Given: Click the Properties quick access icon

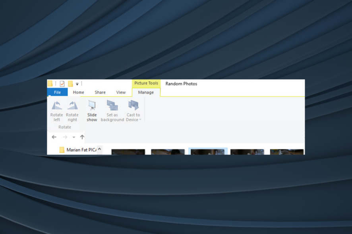Looking at the screenshot, I should 62,84.
